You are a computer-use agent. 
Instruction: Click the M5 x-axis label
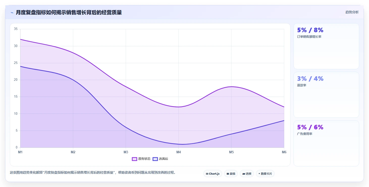(231, 152)
